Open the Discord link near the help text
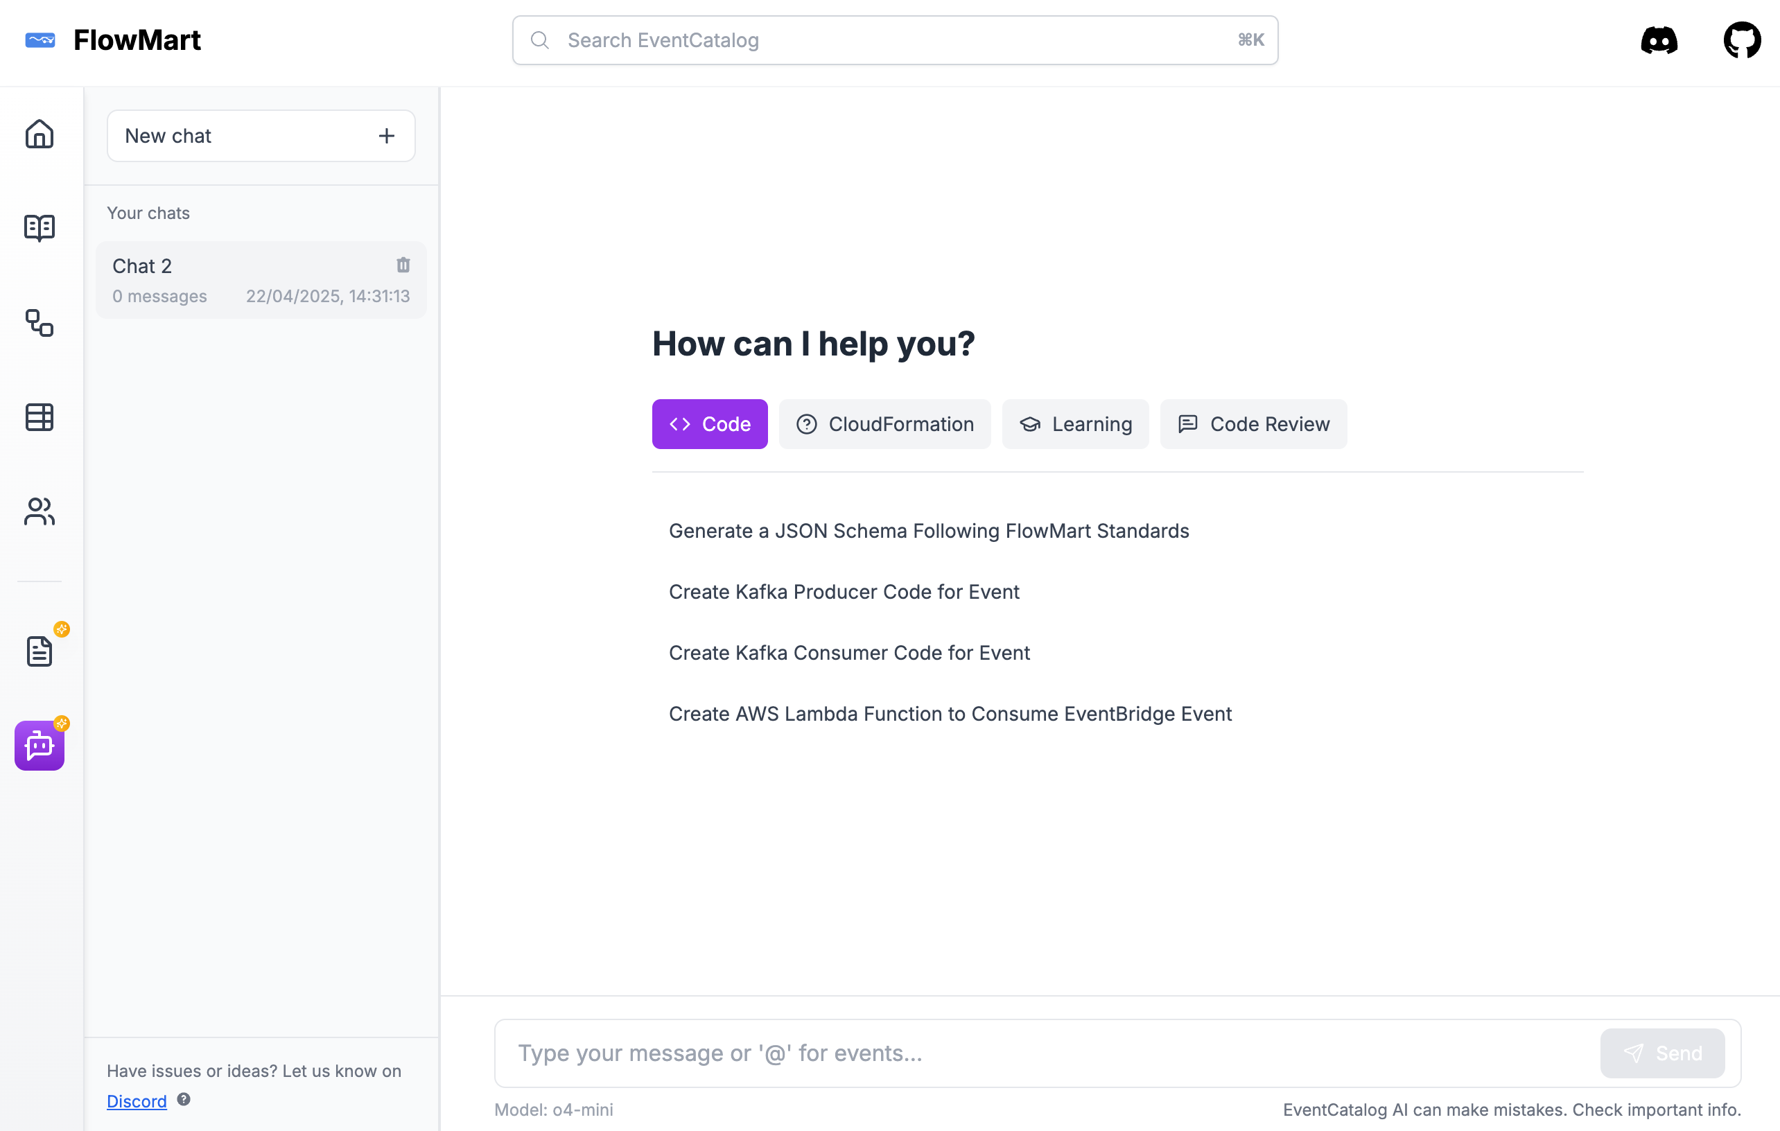The height and width of the screenshot is (1131, 1780). click(137, 1101)
